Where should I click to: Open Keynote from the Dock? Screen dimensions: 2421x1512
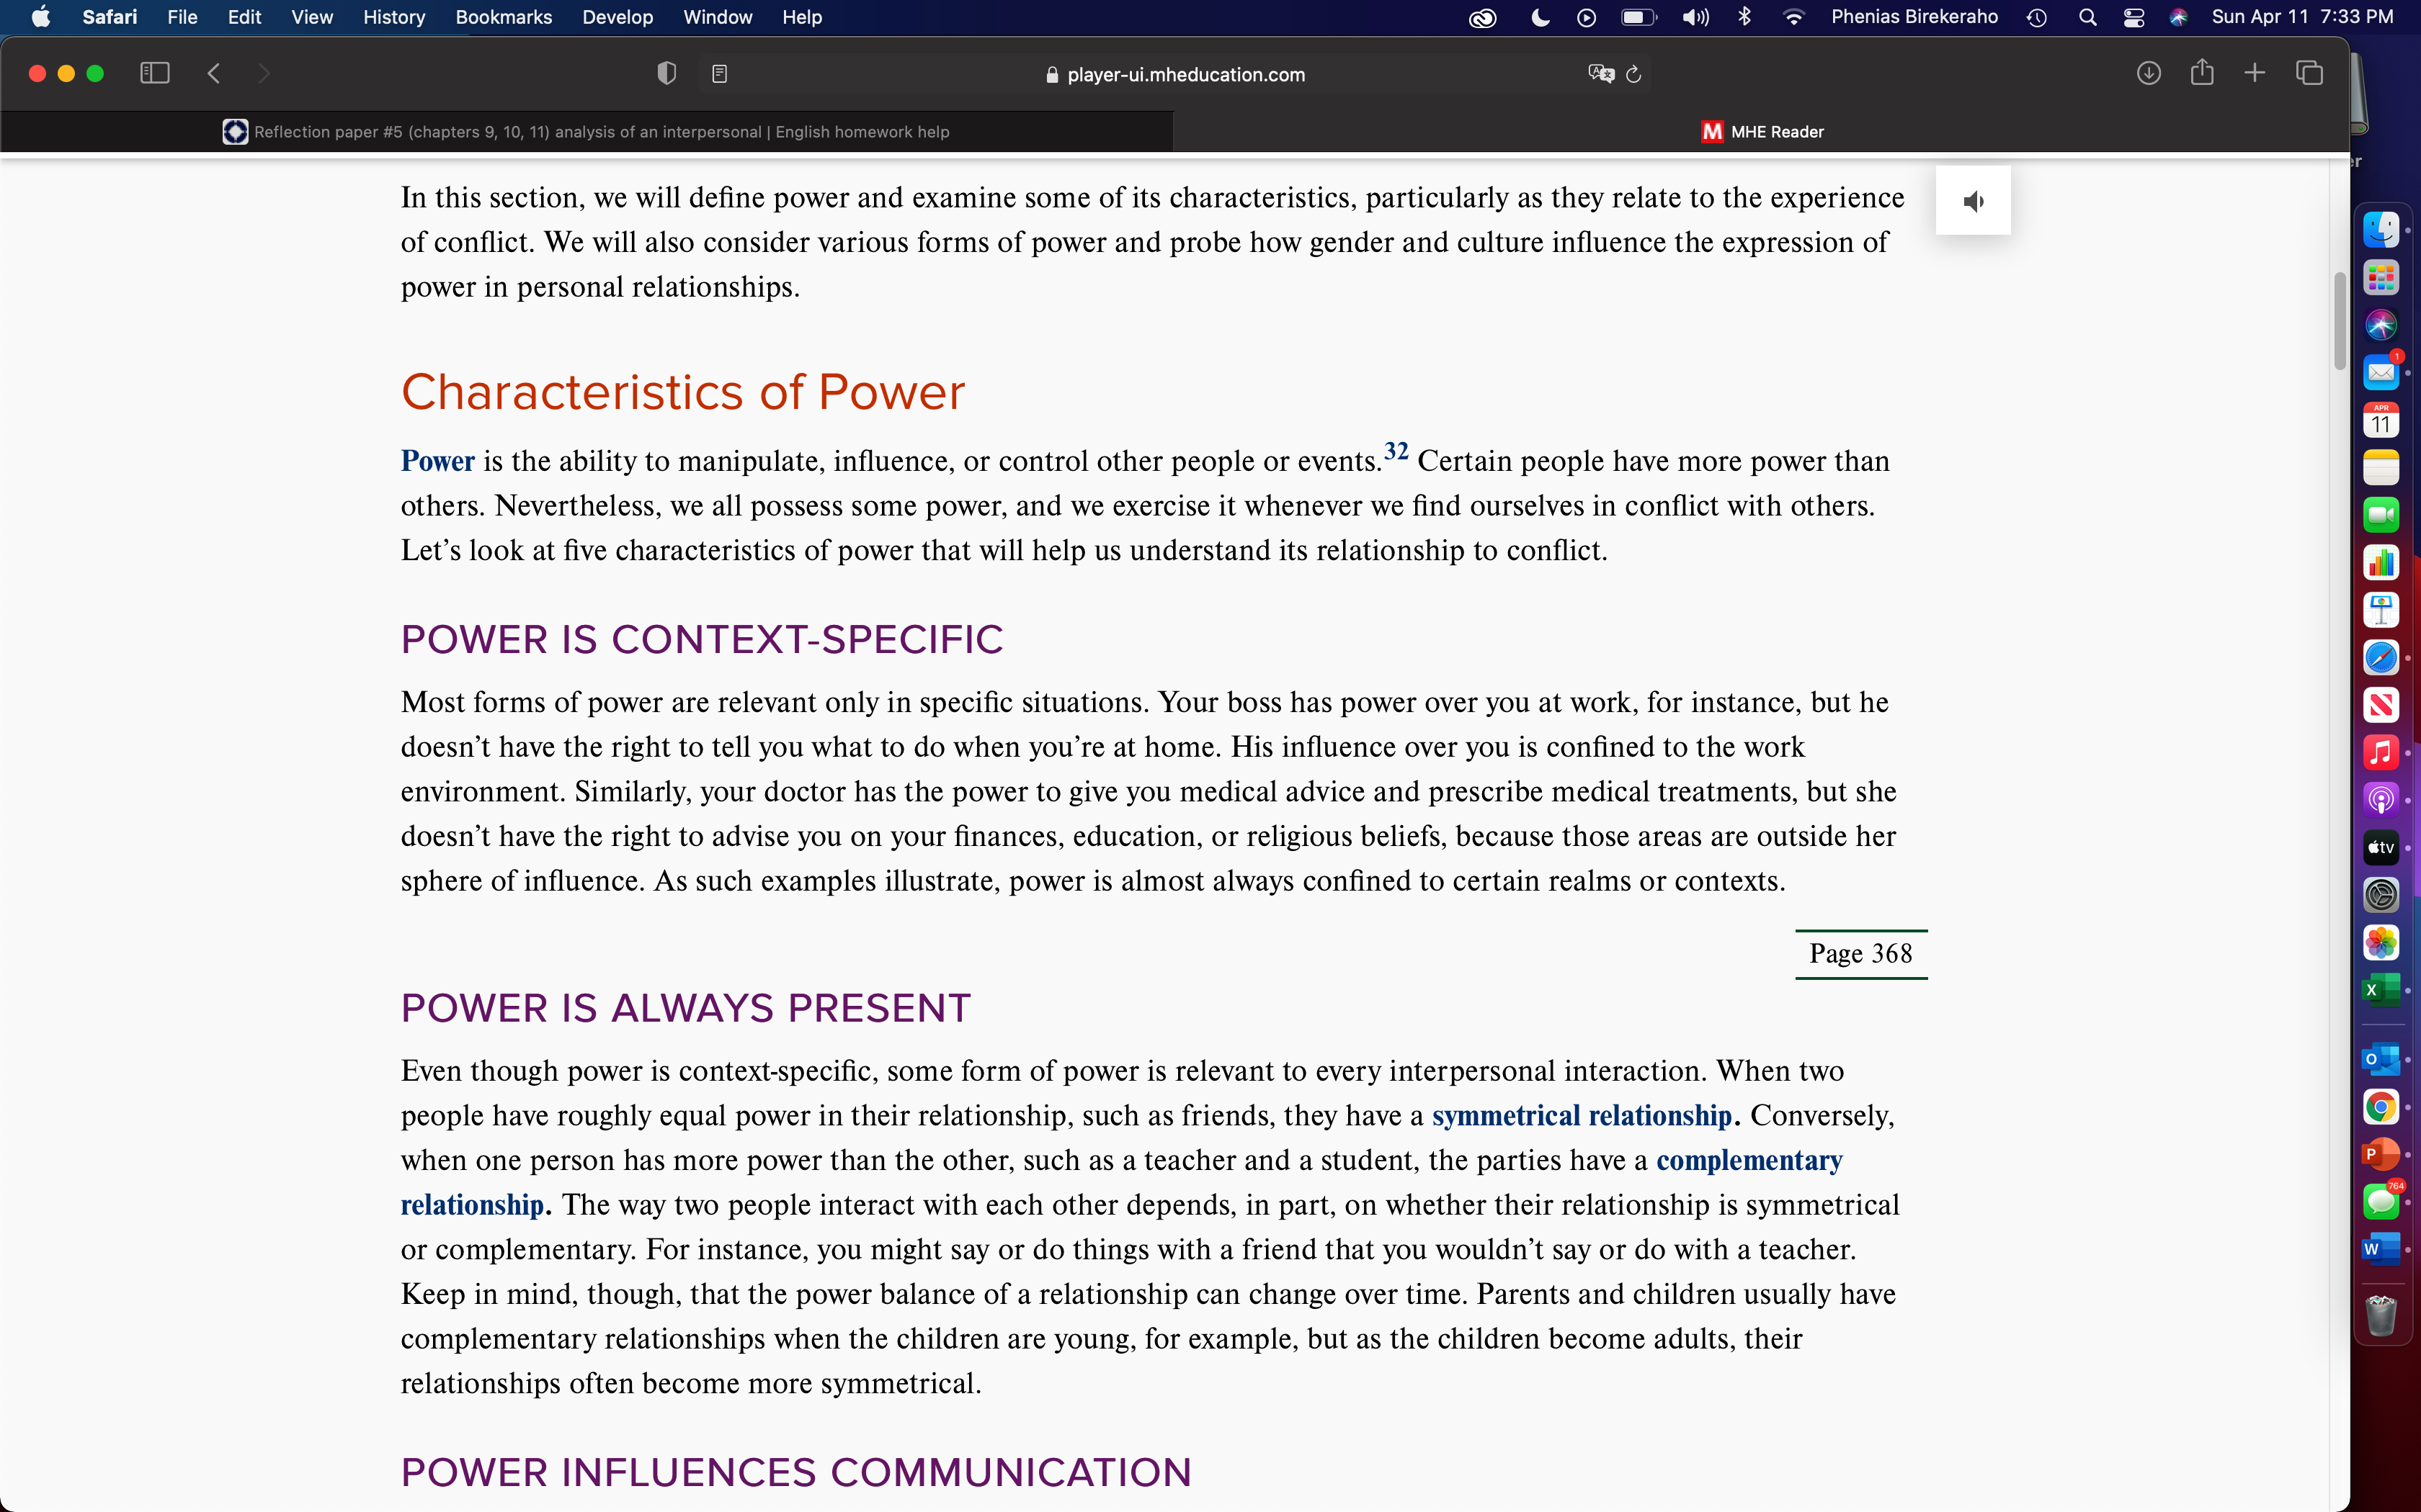[2381, 610]
